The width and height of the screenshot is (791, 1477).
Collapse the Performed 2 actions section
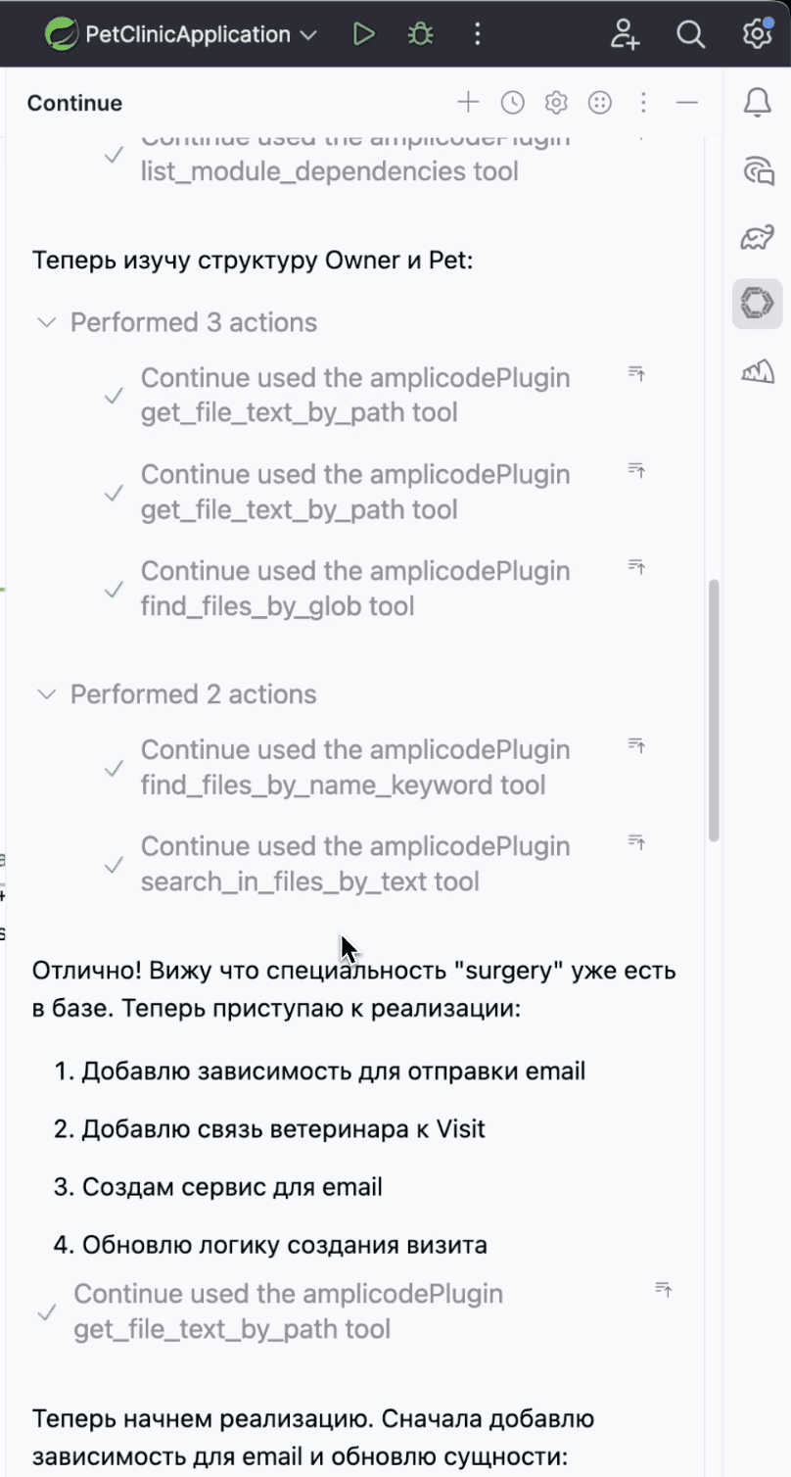[x=45, y=693]
